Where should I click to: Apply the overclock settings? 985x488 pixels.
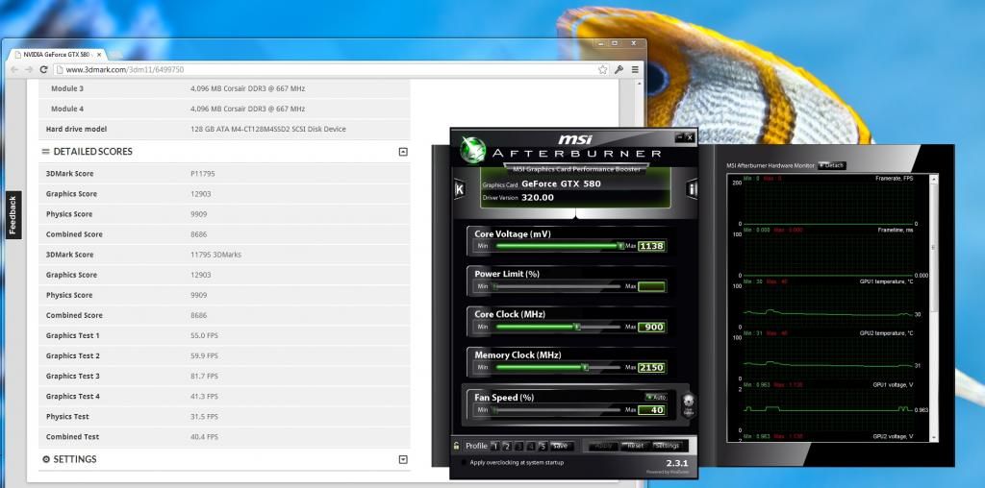click(602, 446)
